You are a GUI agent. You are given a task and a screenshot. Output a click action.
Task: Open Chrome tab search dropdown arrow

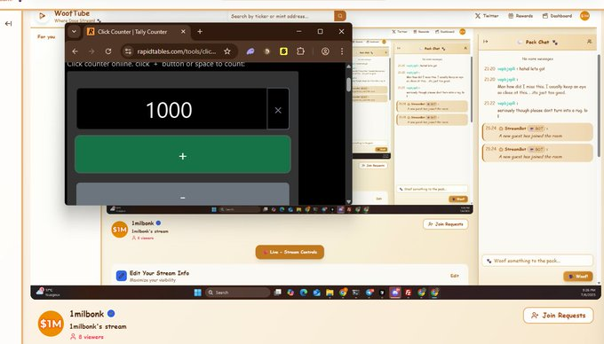[x=74, y=32]
